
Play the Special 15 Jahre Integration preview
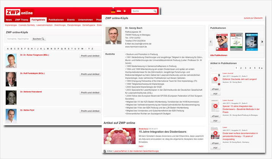coord(215,106)
